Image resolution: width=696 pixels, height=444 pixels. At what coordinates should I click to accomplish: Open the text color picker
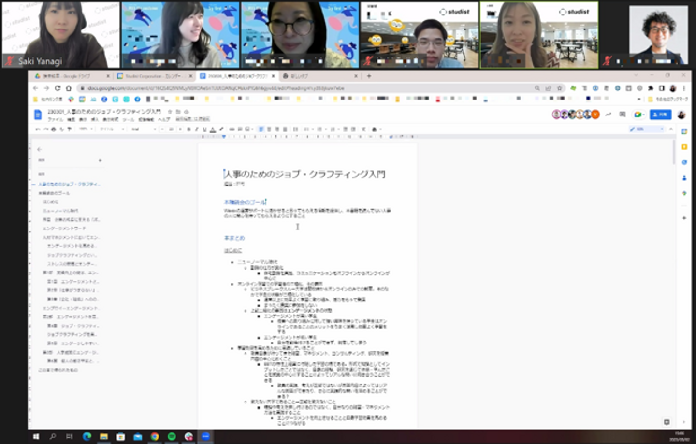click(x=213, y=129)
